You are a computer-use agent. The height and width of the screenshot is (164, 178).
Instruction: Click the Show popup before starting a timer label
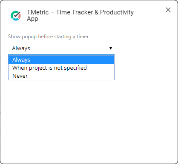click(48, 37)
